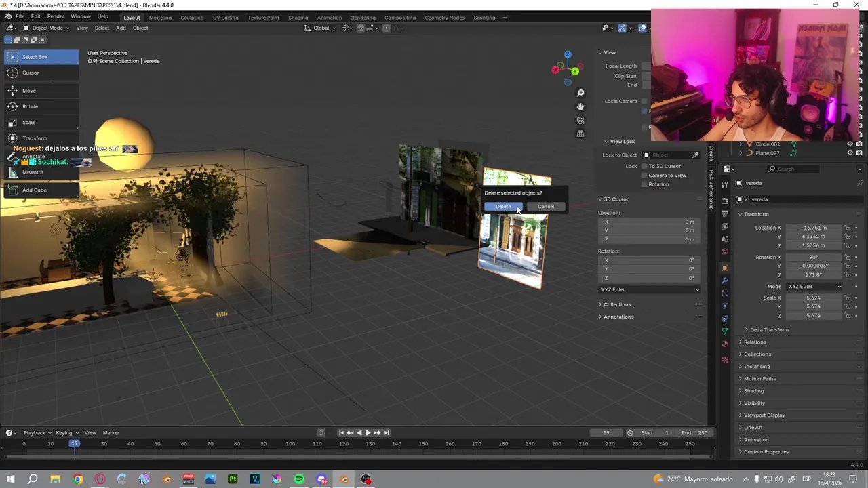Viewport: 868px width, 488px height.
Task: Open Windows Start menu
Action: (10, 479)
